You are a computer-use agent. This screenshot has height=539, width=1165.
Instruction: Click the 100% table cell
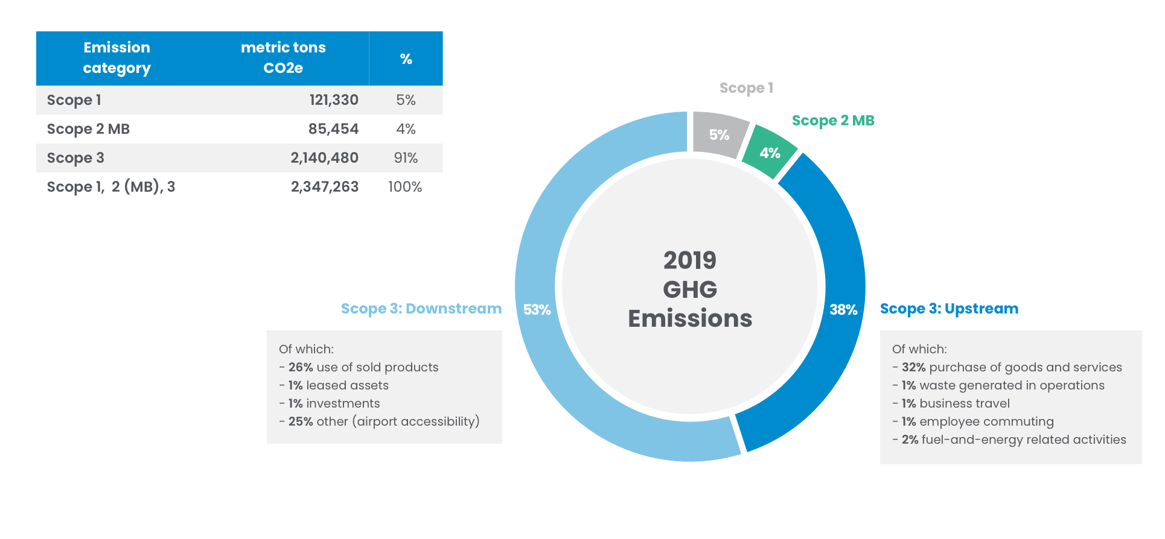point(405,187)
